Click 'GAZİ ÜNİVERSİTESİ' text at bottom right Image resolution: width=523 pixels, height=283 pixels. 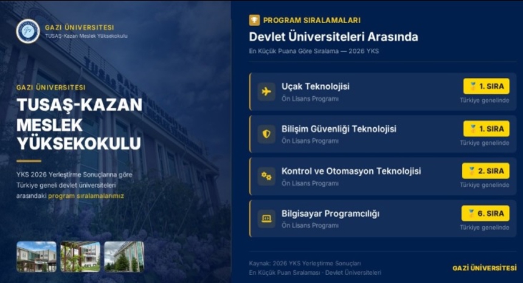pos(485,268)
